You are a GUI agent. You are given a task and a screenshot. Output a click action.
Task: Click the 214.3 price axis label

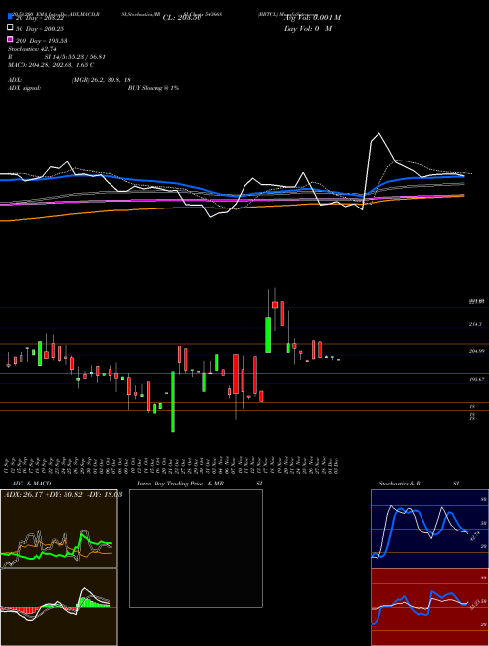pyautogui.click(x=475, y=324)
